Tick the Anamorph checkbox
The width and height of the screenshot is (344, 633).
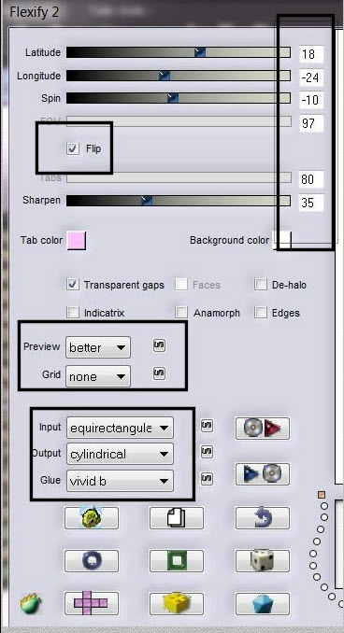click(x=181, y=312)
